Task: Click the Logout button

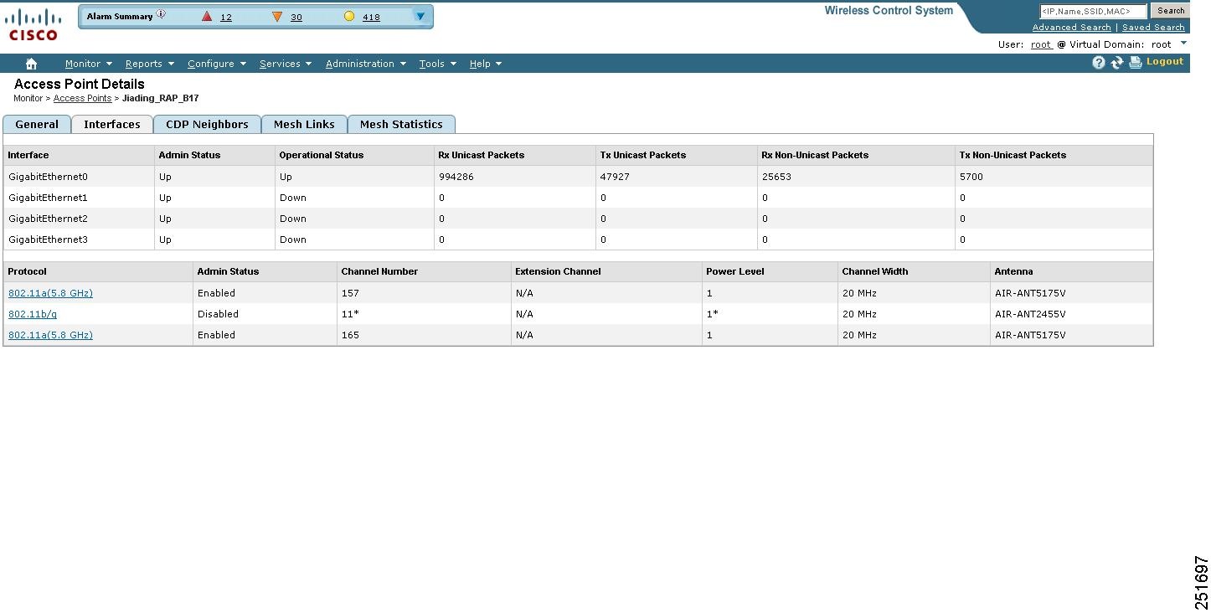Action: coord(1164,61)
